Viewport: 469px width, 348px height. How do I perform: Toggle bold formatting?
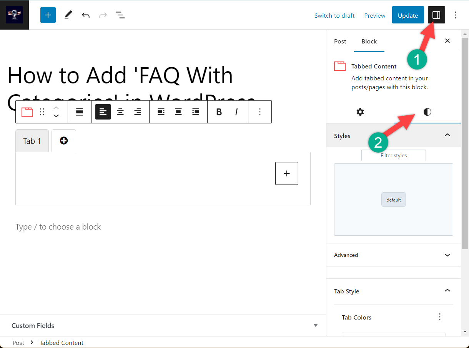pyautogui.click(x=219, y=112)
